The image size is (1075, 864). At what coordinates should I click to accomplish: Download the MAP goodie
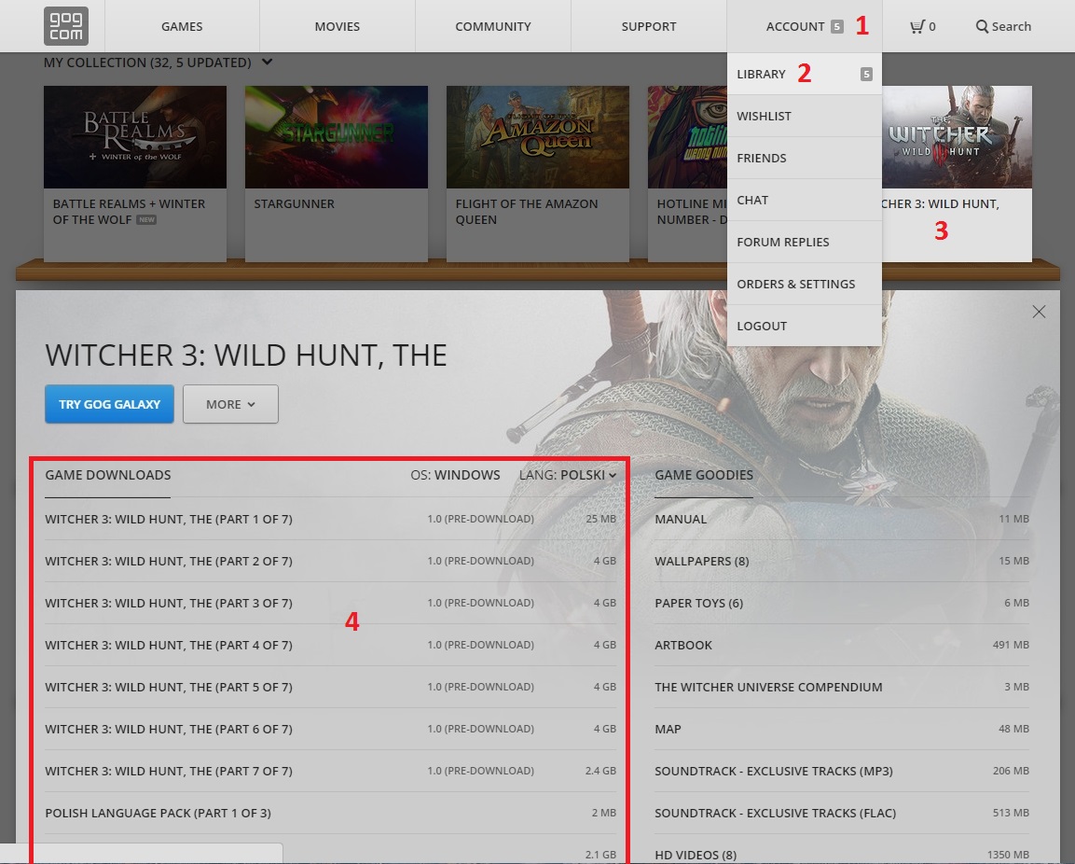[x=842, y=729]
